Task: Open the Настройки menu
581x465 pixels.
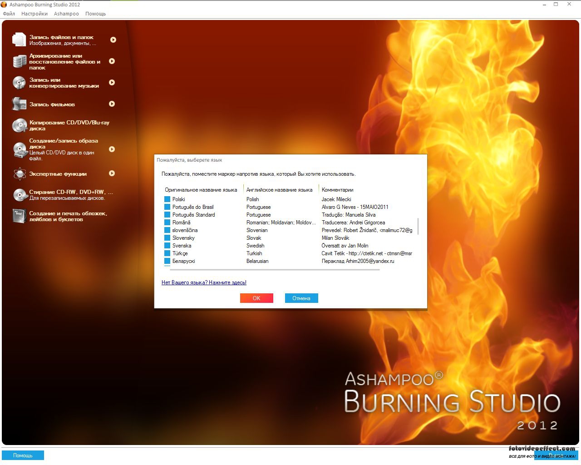Action: (x=34, y=14)
